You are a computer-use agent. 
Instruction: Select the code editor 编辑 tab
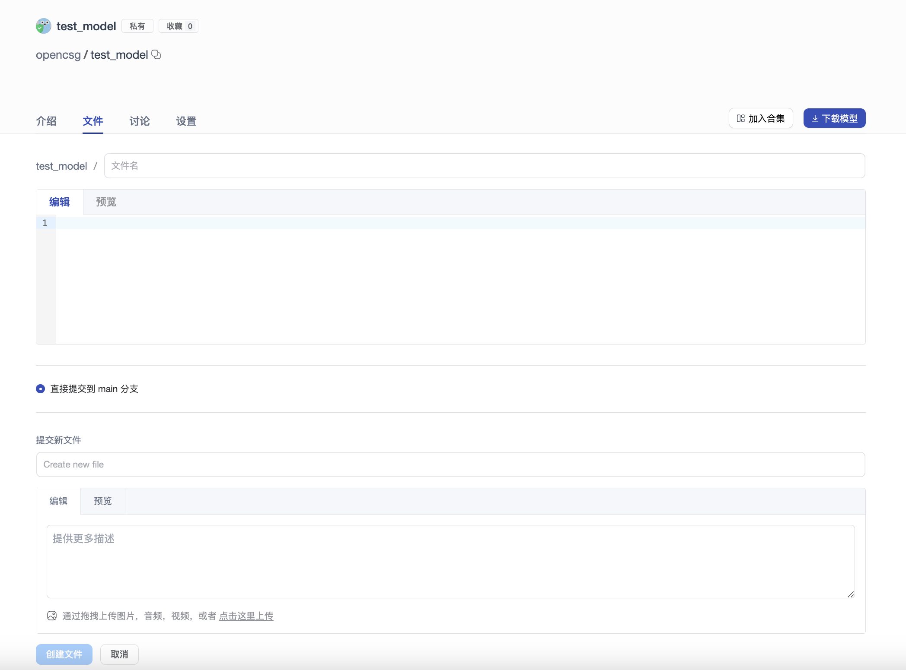pyautogui.click(x=59, y=202)
